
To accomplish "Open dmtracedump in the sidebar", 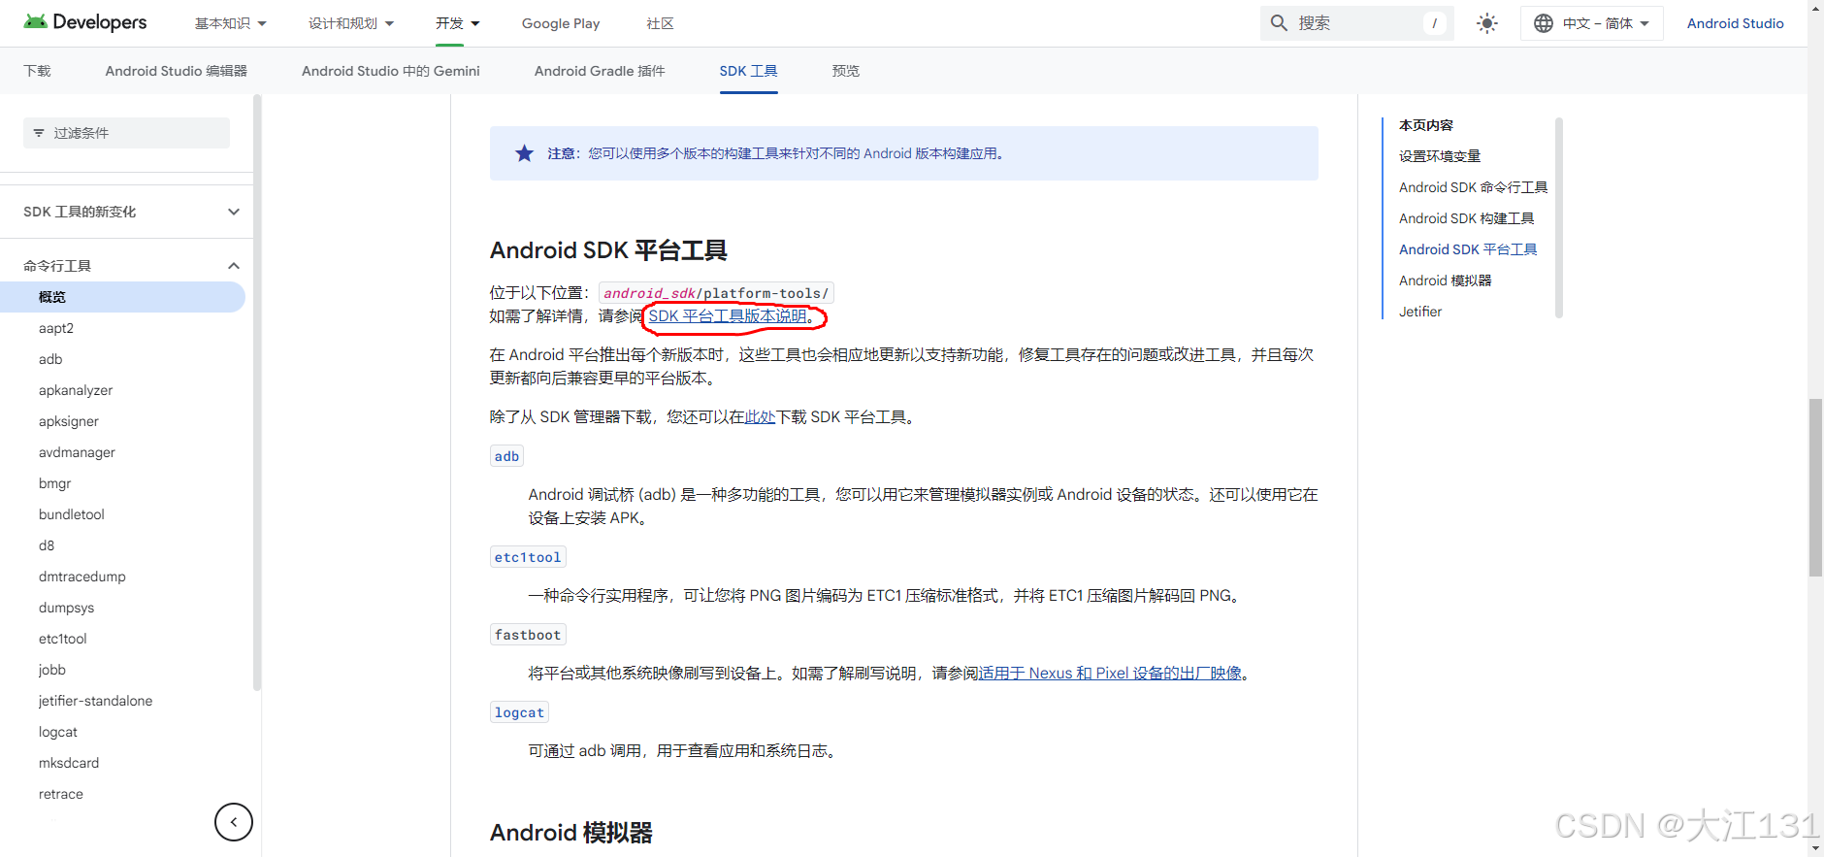I will click(x=82, y=577).
